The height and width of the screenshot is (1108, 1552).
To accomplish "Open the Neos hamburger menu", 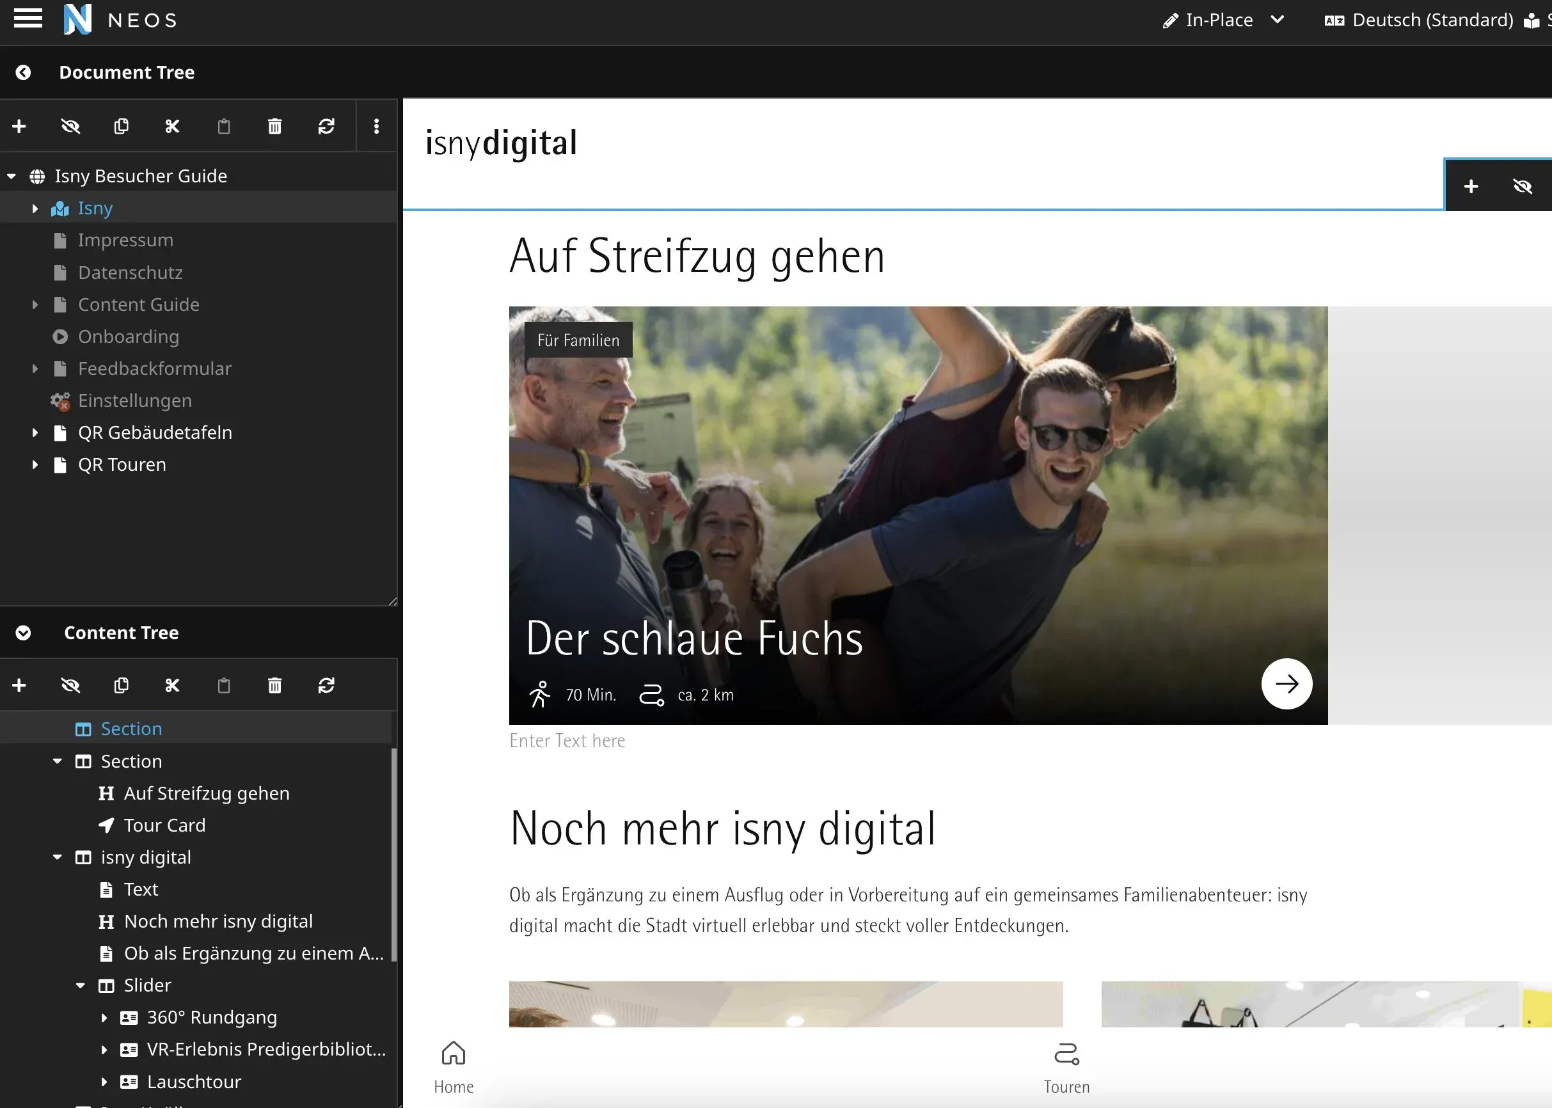I will tap(28, 19).
